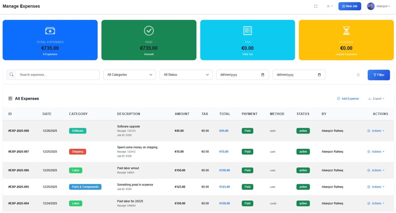Click the Add Expense link

click(x=348, y=99)
